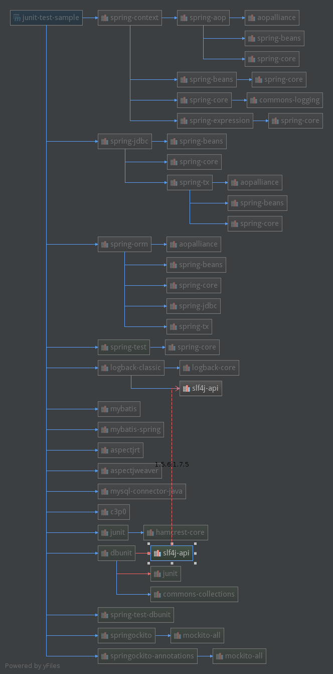Screen dimensions: 333x674
Task: Click the 1.5.6:1.7.5 version conflict label
Action: pyautogui.click(x=172, y=464)
